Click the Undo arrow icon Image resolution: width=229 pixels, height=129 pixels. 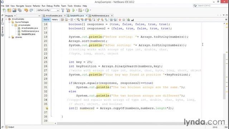tap(26, 10)
